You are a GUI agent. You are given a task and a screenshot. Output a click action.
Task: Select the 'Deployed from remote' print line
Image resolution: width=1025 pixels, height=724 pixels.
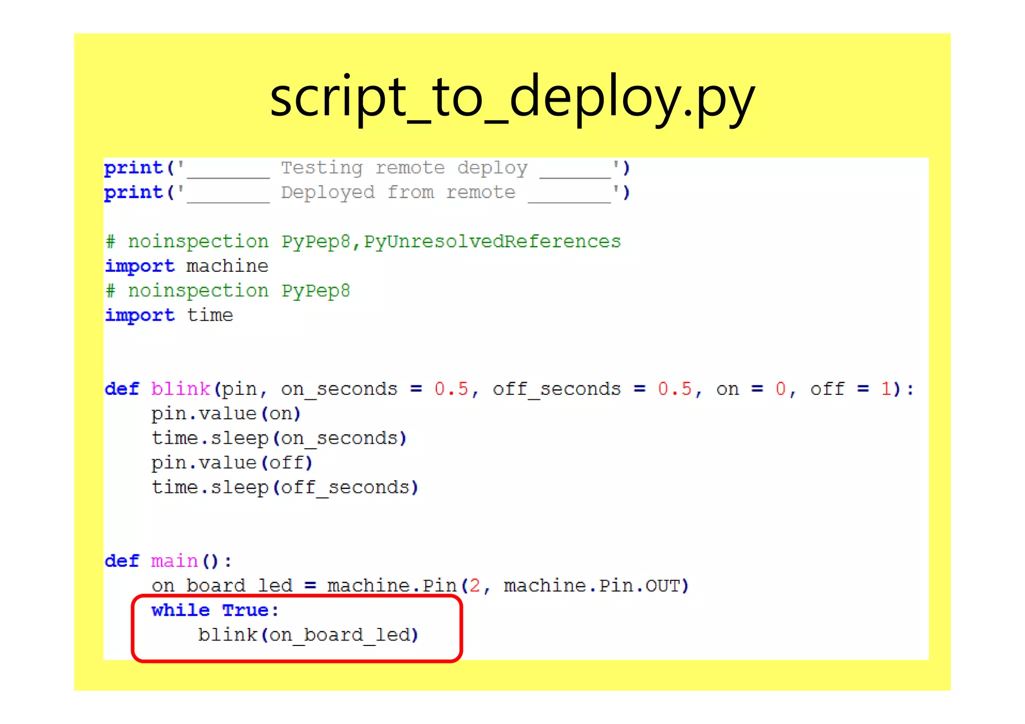pyautogui.click(x=367, y=193)
